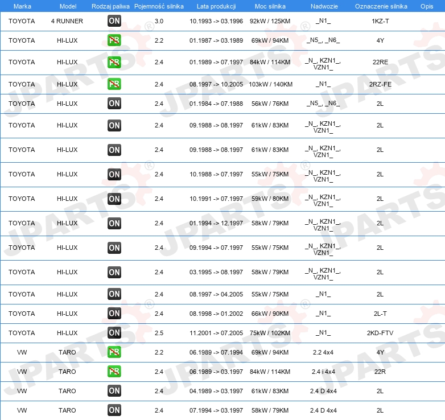Screen dimensions: 445x420
Task: Click the Opis column header
Action: point(427,6)
